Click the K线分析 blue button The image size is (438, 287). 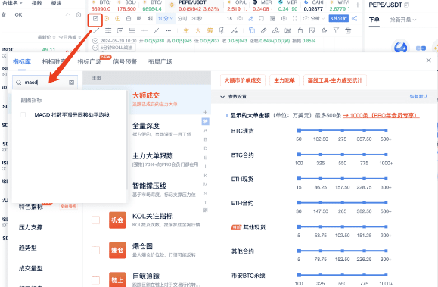pyautogui.click(x=339, y=19)
